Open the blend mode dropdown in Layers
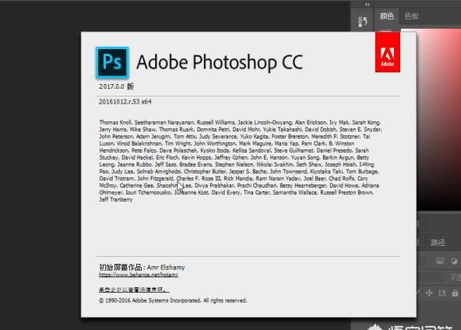 (431, 277)
